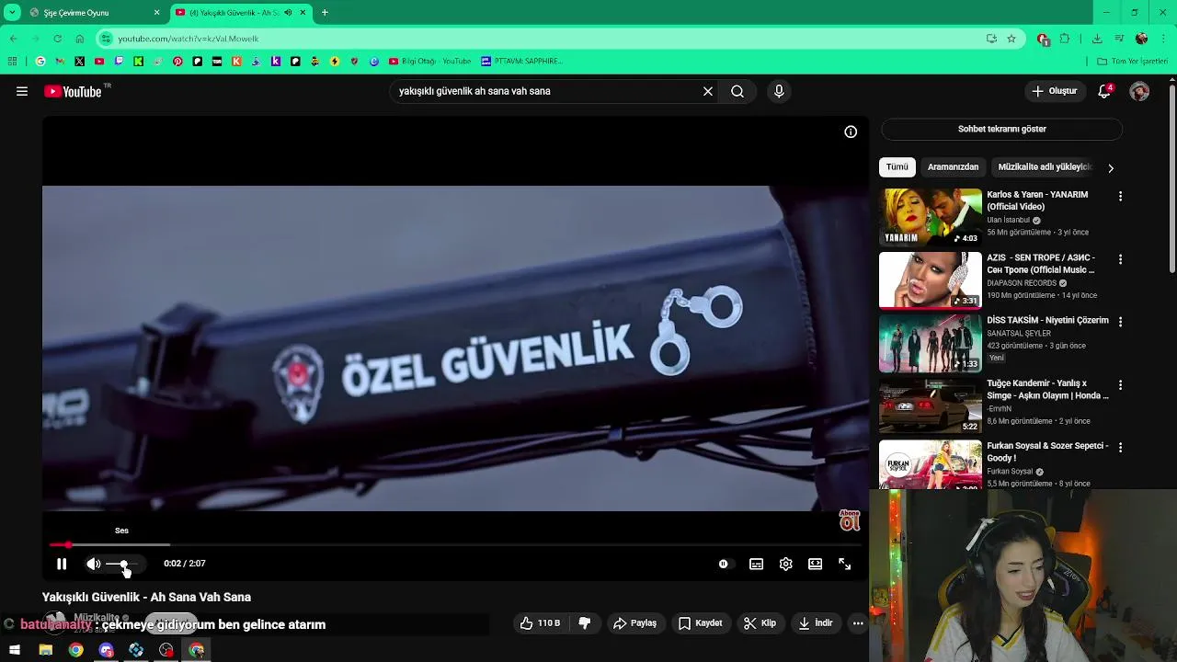Screen dimensions: 1177x662
Task: Open the browser downloads icon
Action: pos(1097,39)
